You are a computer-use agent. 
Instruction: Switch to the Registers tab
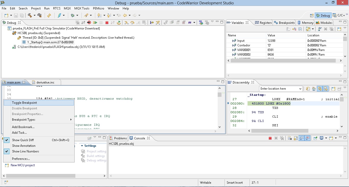(x=263, y=23)
